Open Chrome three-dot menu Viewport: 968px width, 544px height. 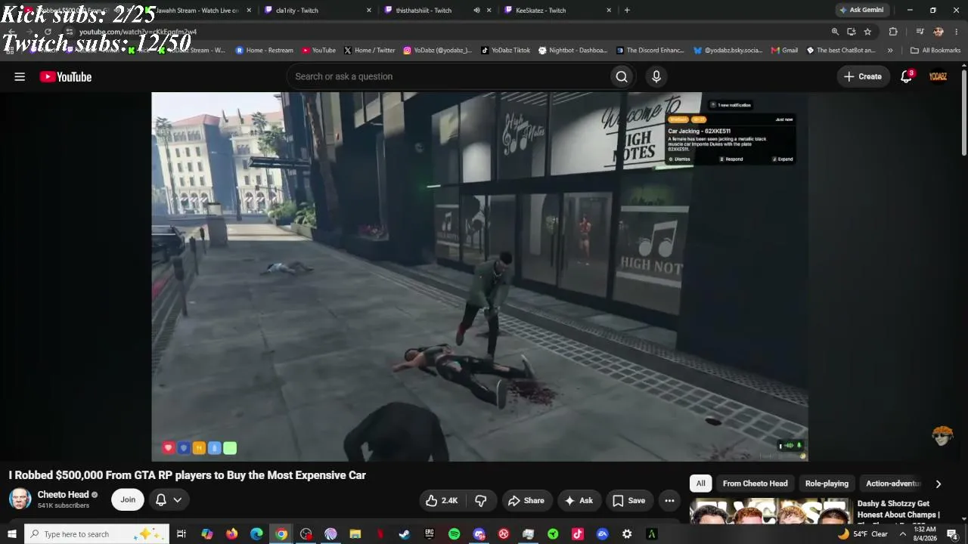[957, 32]
